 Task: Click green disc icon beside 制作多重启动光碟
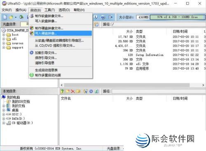pyautogui.click(x=32, y=75)
